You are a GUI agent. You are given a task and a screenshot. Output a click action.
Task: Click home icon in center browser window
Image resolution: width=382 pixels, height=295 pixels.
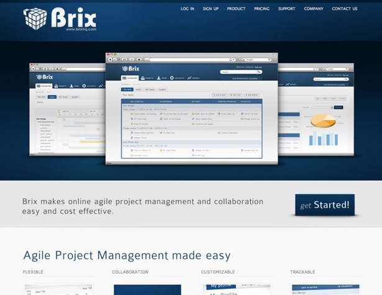139,60
